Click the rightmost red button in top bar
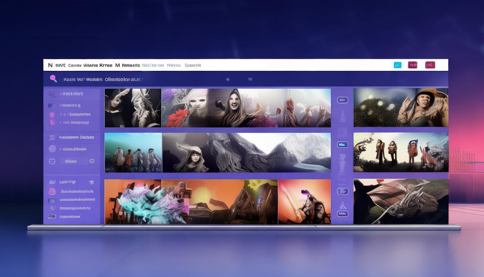Screen dimensions: 484x277 click(430, 65)
